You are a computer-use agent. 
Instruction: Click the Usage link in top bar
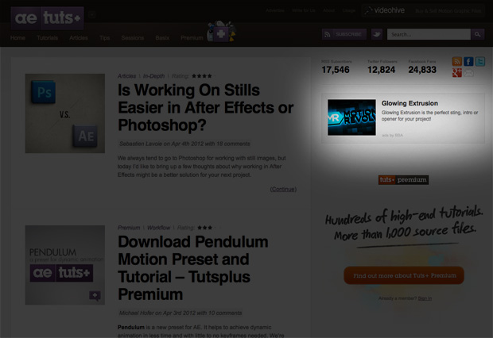349,10
